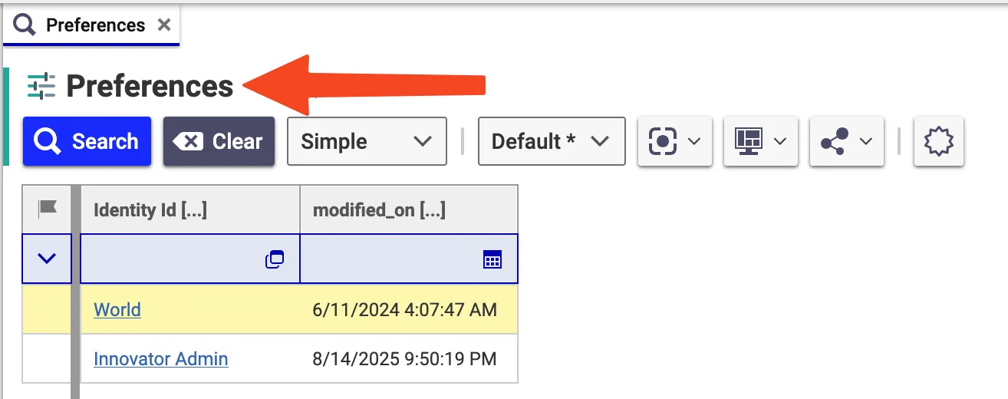1008x399 pixels.
Task: Click the Identity Id search criteria field
Action: click(190, 259)
